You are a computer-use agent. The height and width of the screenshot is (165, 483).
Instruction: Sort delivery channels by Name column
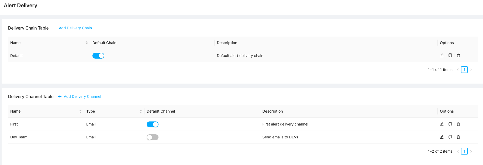pyautogui.click(x=80, y=111)
